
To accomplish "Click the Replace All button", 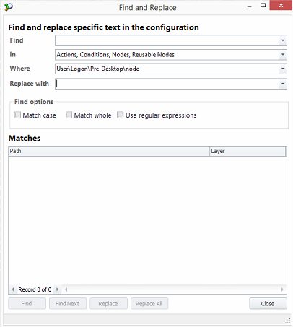I will [x=149, y=303].
